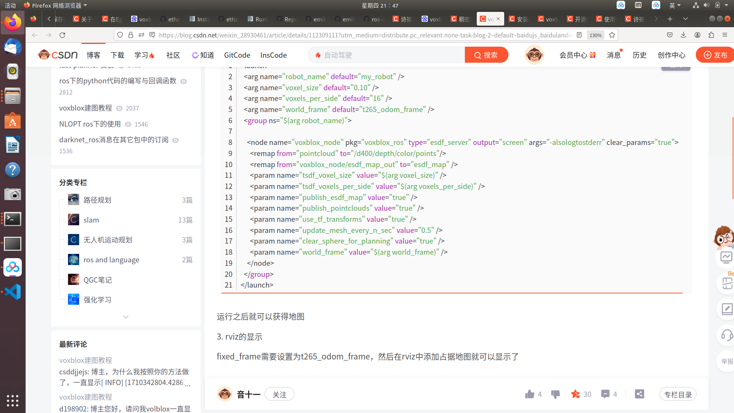This screenshot has height=413, width=734.
Task: Click the 自动驾驶 search input field
Action: [x=386, y=55]
